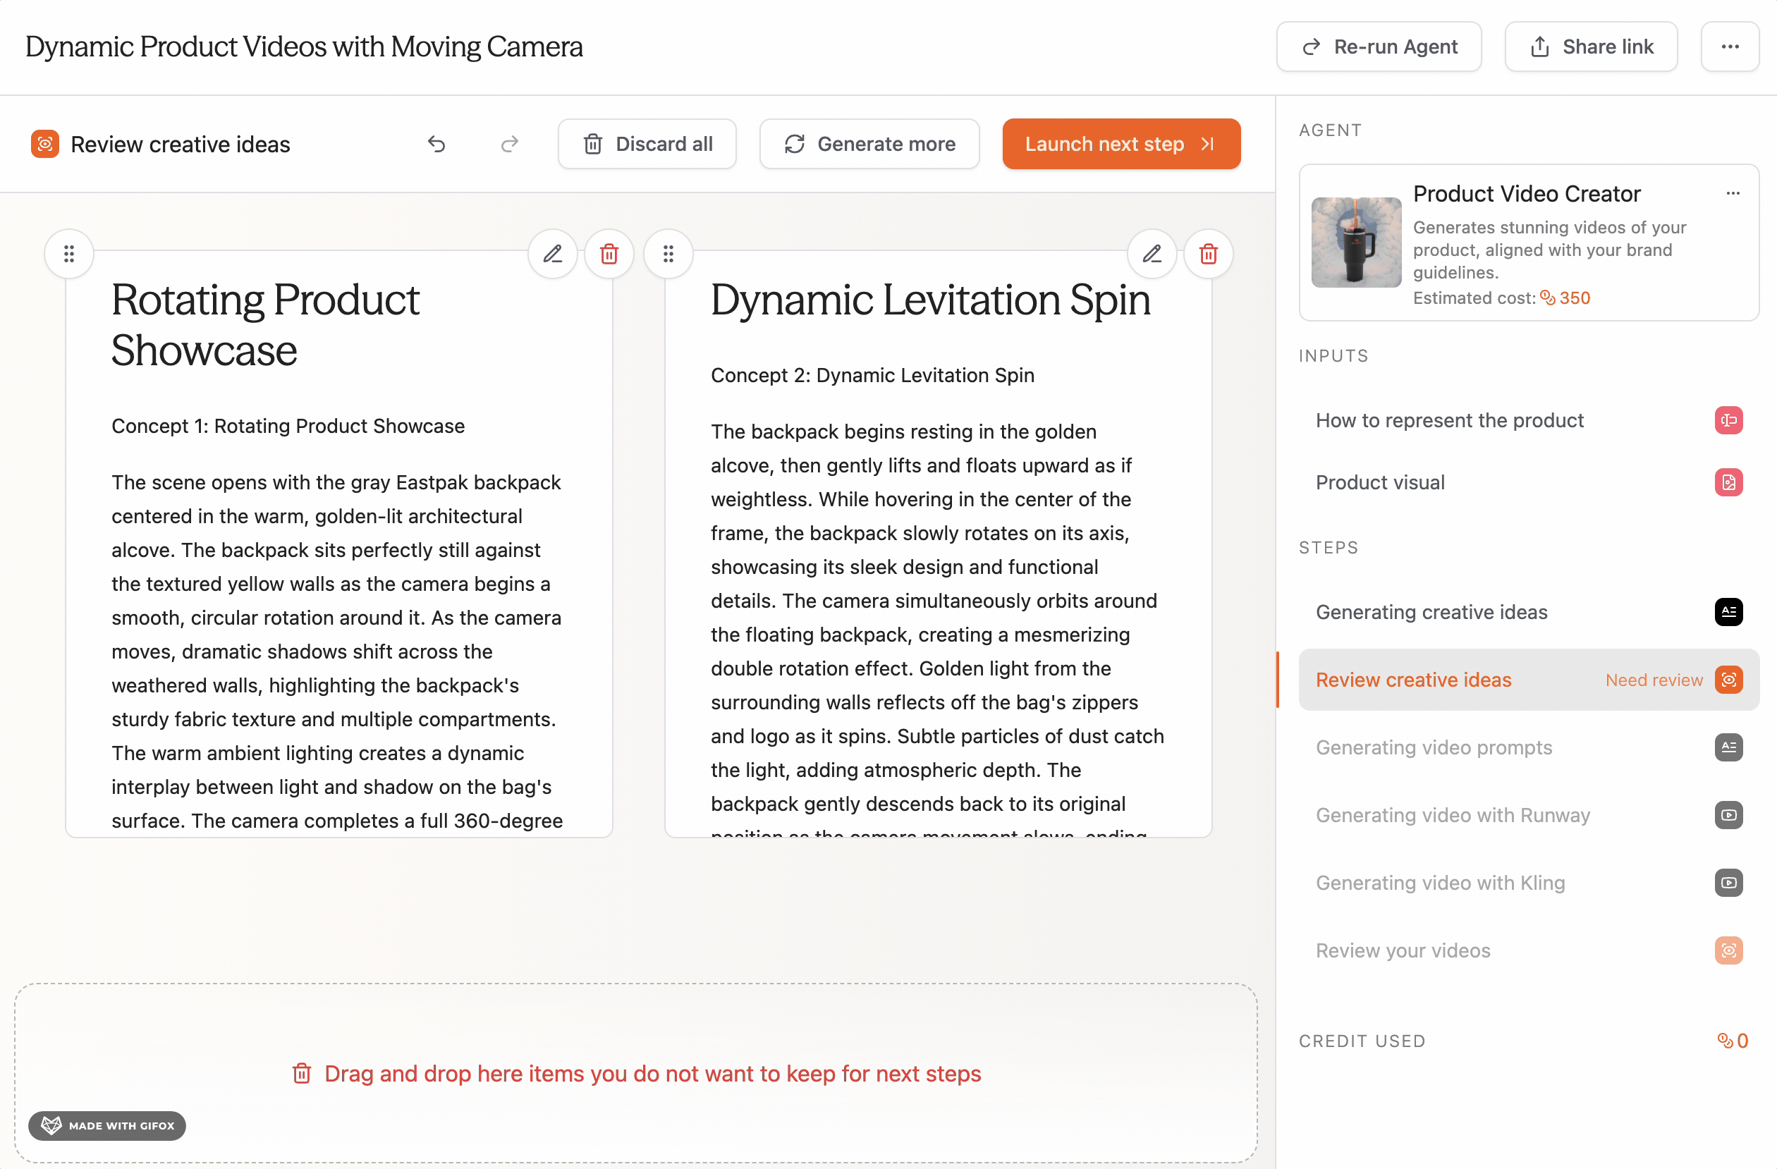Grab the drag handle on Rotating Product Showcase

point(69,254)
